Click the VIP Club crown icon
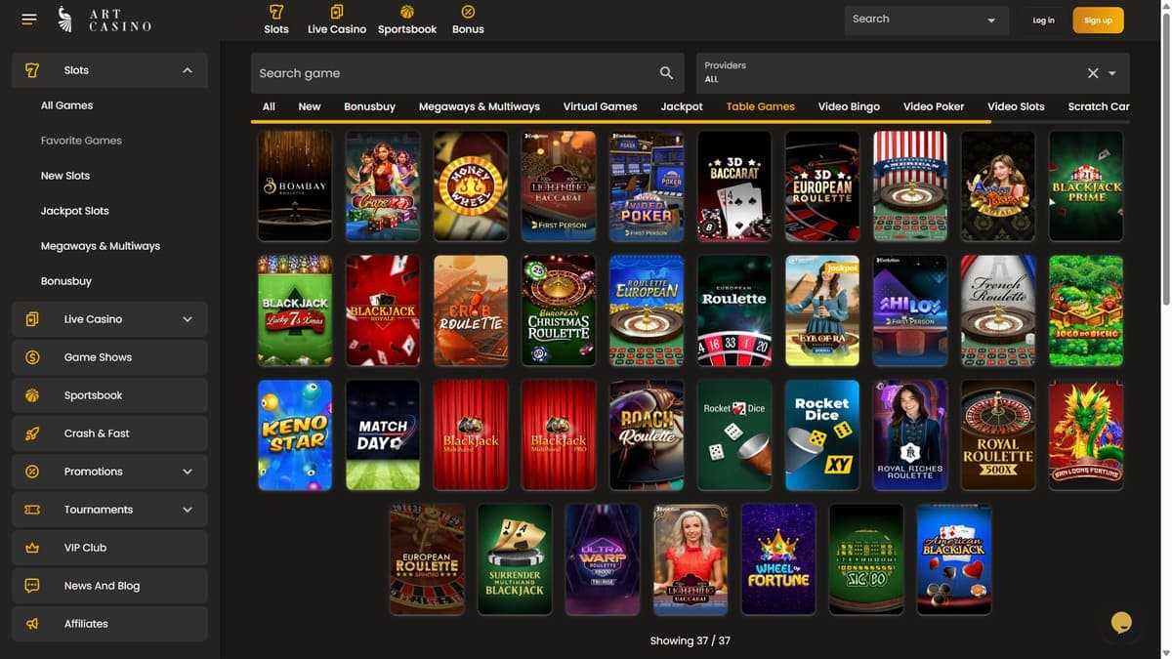The image size is (1172, 659). click(32, 548)
